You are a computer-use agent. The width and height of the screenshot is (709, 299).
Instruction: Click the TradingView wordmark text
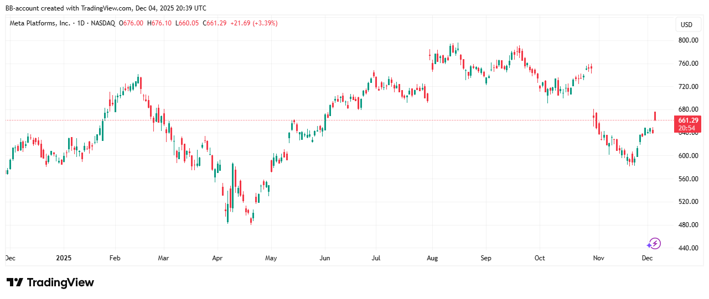pos(60,282)
